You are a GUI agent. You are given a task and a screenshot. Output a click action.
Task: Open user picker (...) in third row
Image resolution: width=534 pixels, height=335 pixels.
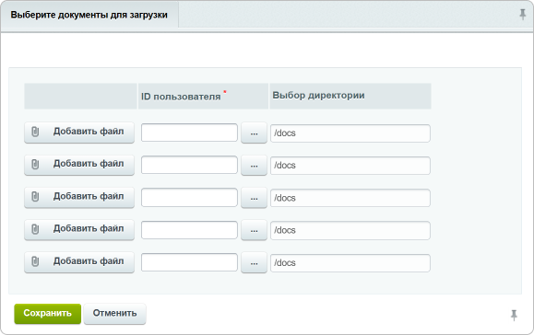[x=254, y=197]
